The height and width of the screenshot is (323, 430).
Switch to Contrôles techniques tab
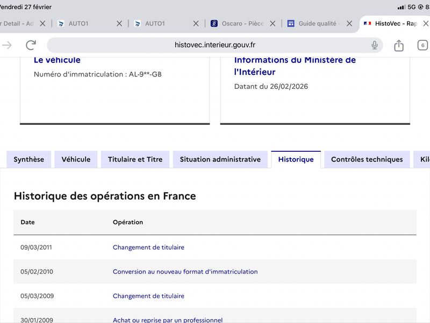coord(367,159)
